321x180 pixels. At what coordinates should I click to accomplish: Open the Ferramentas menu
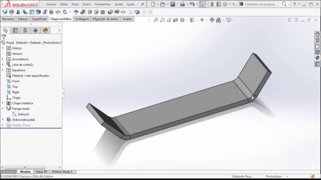click(x=103, y=4)
